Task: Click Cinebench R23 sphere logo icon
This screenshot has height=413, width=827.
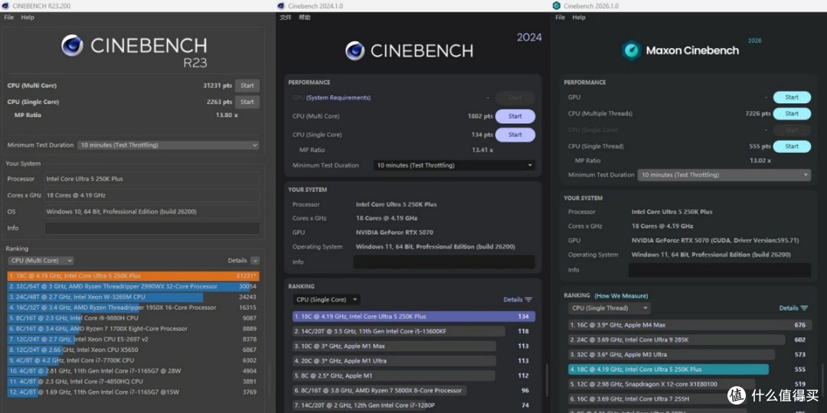Action: [72, 45]
